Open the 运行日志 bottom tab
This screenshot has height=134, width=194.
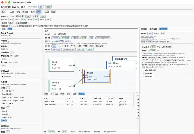click(x=54, y=94)
